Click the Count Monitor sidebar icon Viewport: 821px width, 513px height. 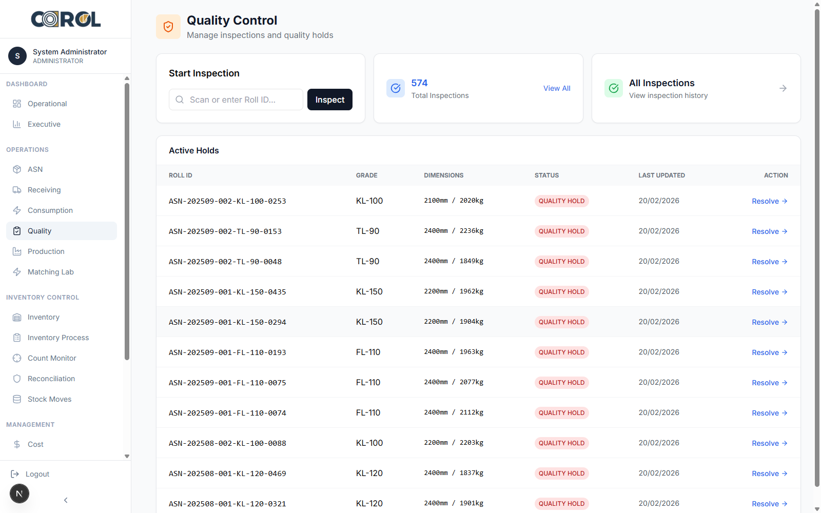17,358
